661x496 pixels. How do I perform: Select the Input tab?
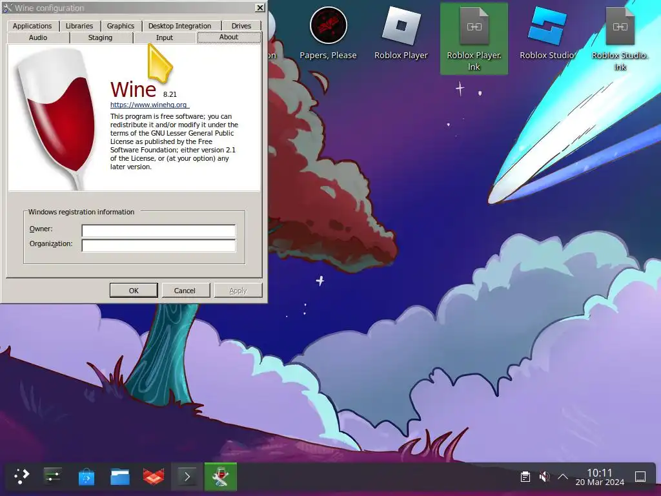(165, 37)
